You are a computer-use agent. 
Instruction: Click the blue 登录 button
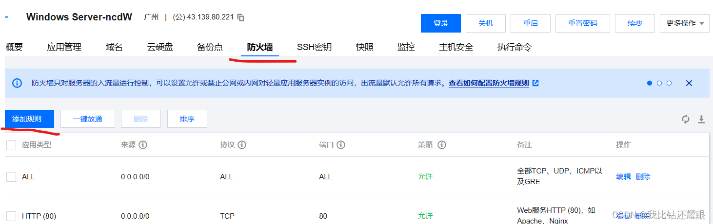tap(441, 23)
